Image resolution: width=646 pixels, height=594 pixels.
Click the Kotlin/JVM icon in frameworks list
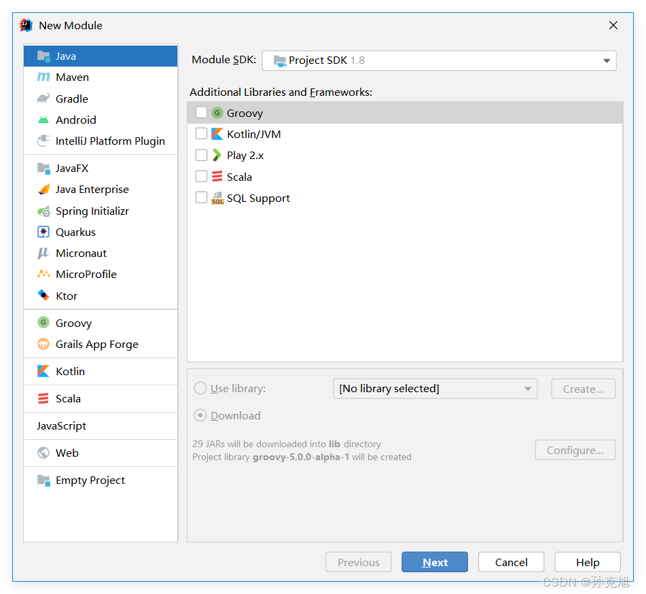point(217,134)
